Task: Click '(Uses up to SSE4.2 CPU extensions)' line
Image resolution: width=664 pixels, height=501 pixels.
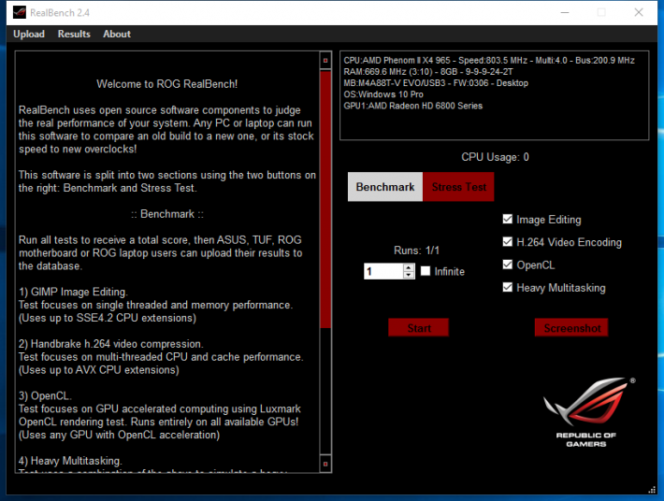Action: (x=108, y=318)
